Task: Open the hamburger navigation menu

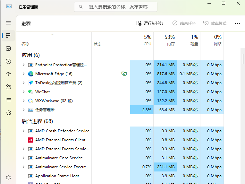Action: (8, 23)
